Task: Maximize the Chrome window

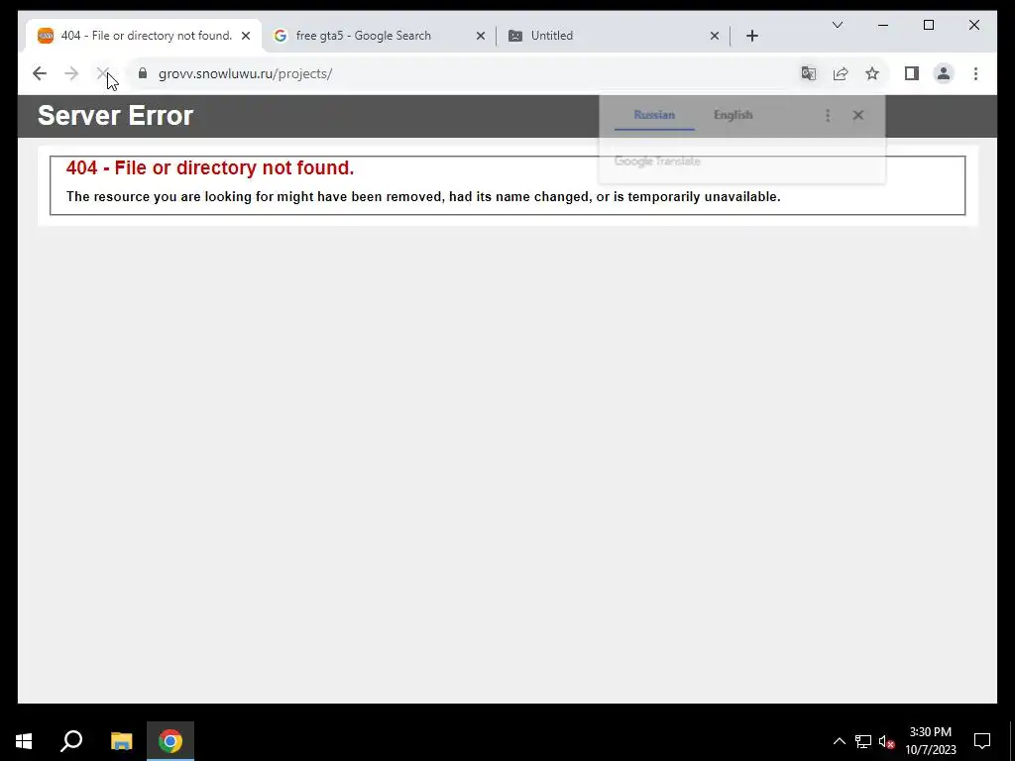Action: coord(928,25)
